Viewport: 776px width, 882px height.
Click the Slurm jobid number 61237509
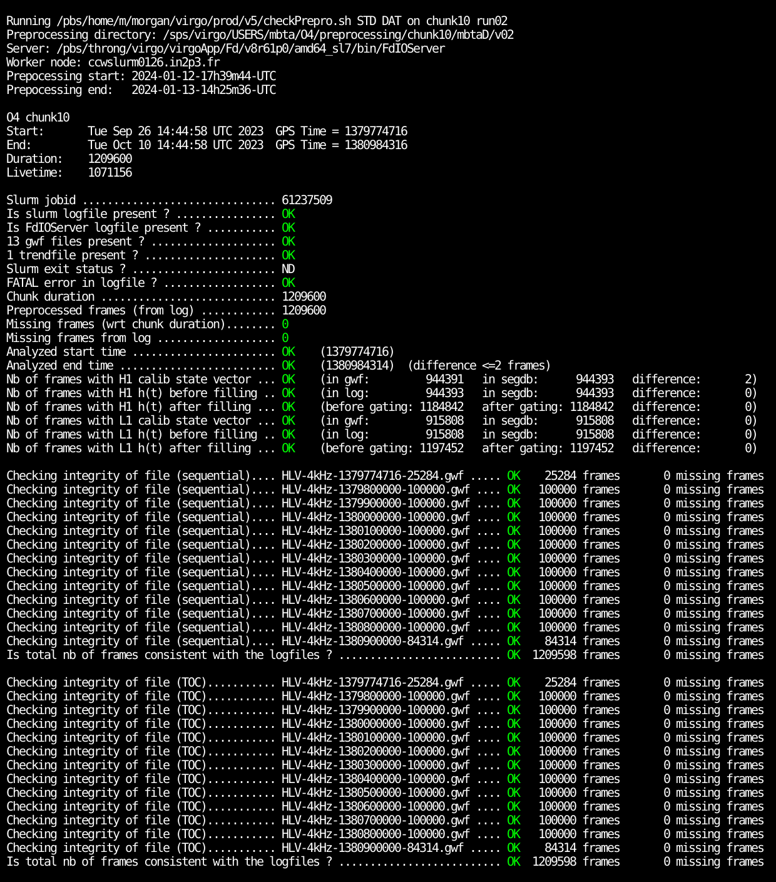tap(307, 200)
